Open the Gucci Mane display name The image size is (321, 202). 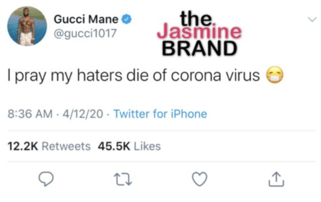(86, 19)
